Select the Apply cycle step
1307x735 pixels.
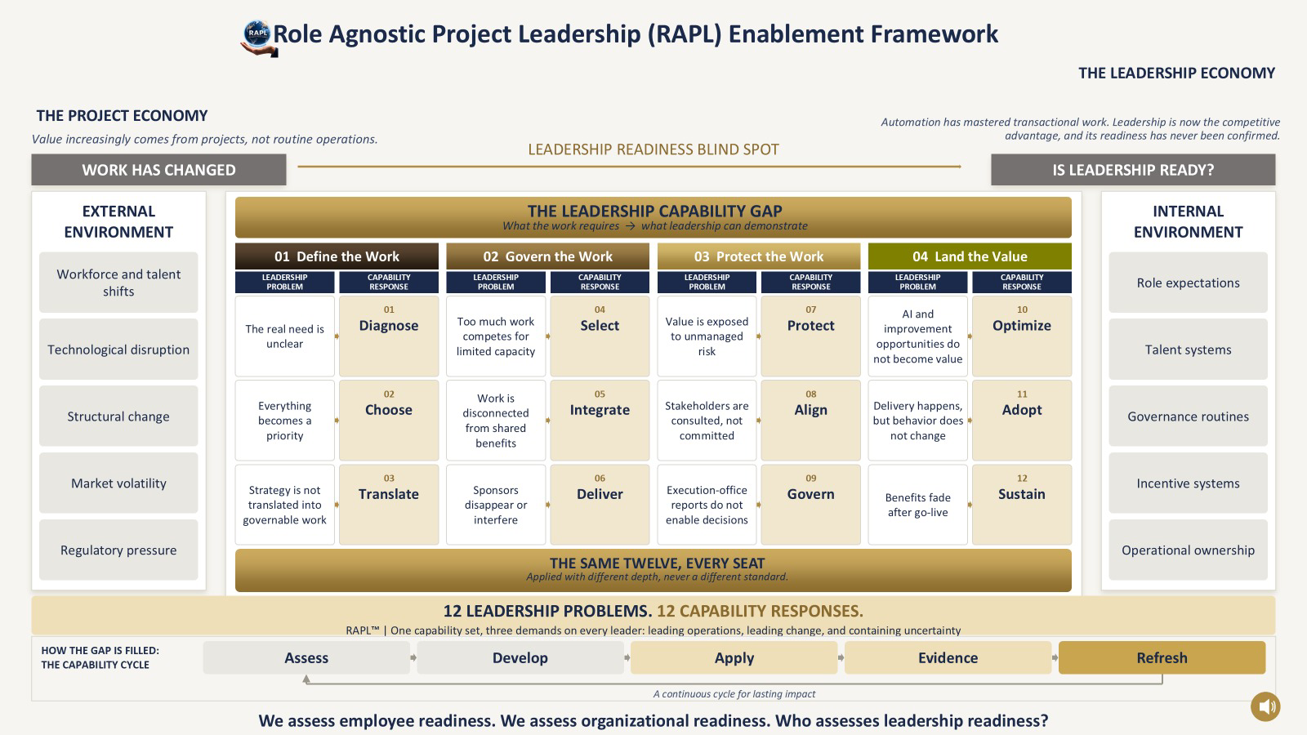click(734, 658)
